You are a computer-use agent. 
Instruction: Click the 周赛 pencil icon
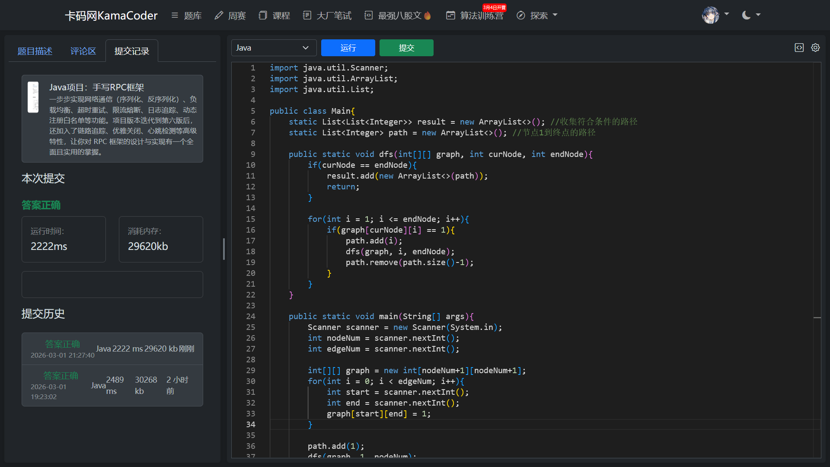(x=219, y=16)
